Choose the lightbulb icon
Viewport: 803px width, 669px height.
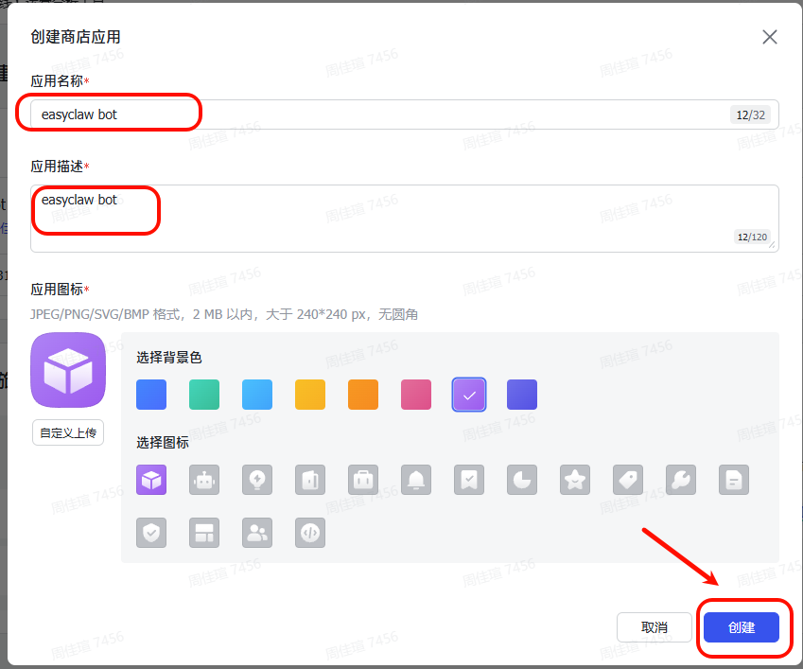tap(257, 480)
